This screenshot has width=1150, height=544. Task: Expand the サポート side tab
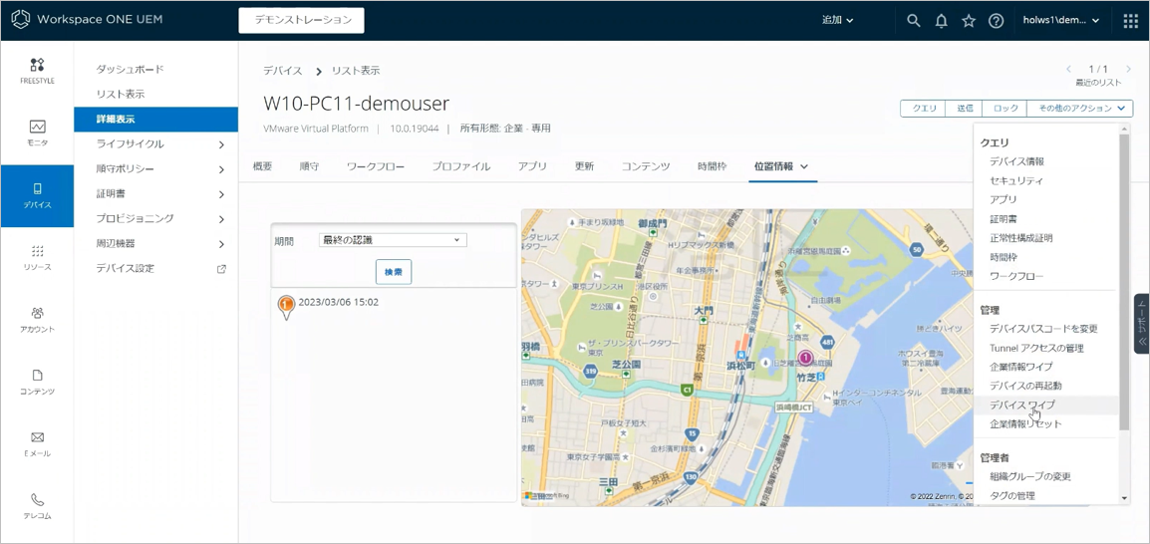click(x=1142, y=324)
